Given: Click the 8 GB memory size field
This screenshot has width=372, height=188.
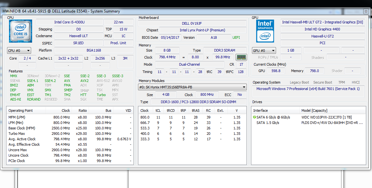Looking at the screenshot, I should 167,50.
